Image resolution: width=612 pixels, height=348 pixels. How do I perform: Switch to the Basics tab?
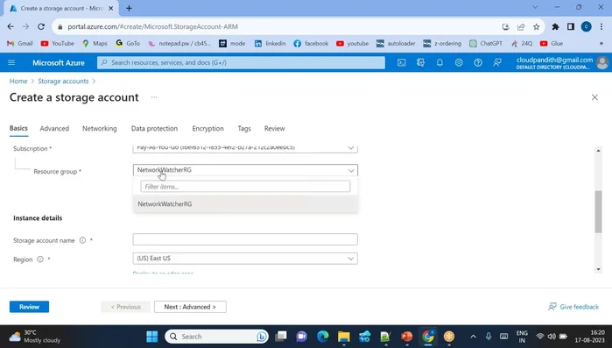click(x=18, y=128)
